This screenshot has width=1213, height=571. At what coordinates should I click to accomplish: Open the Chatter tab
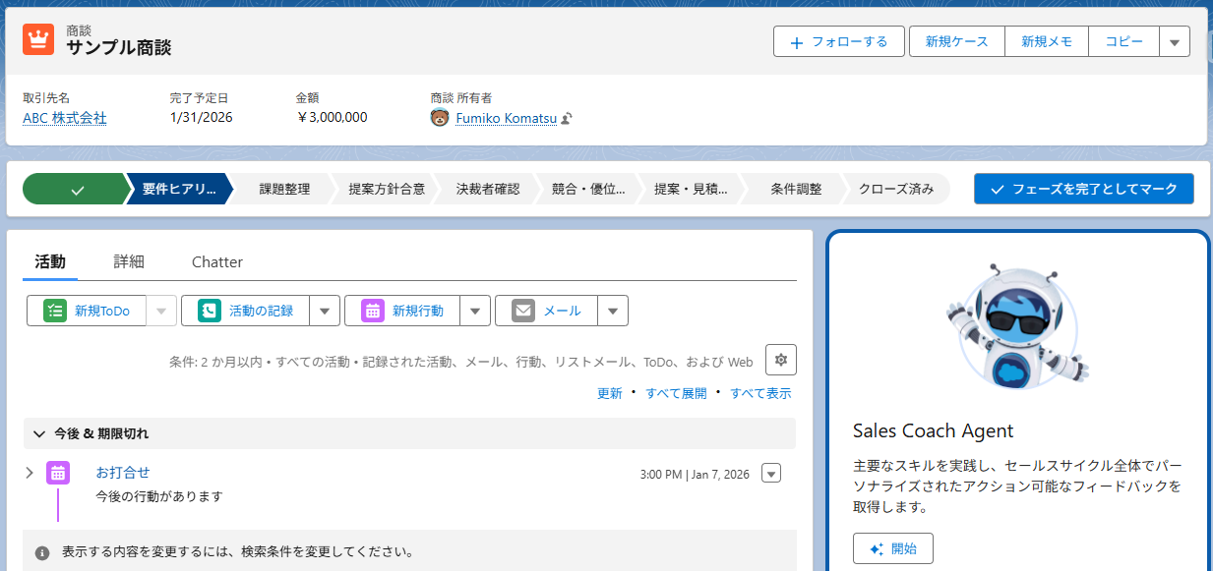pos(216,261)
